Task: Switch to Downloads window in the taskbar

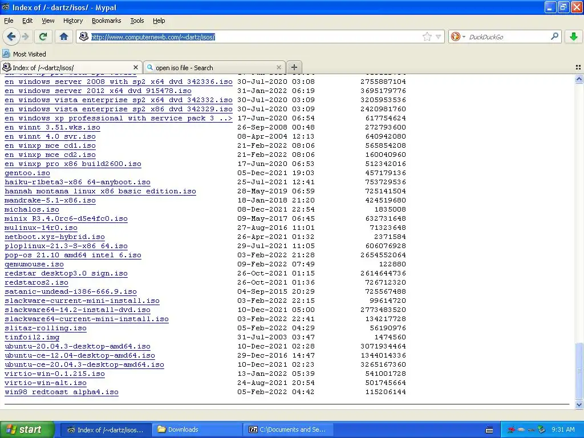Action: (197, 429)
